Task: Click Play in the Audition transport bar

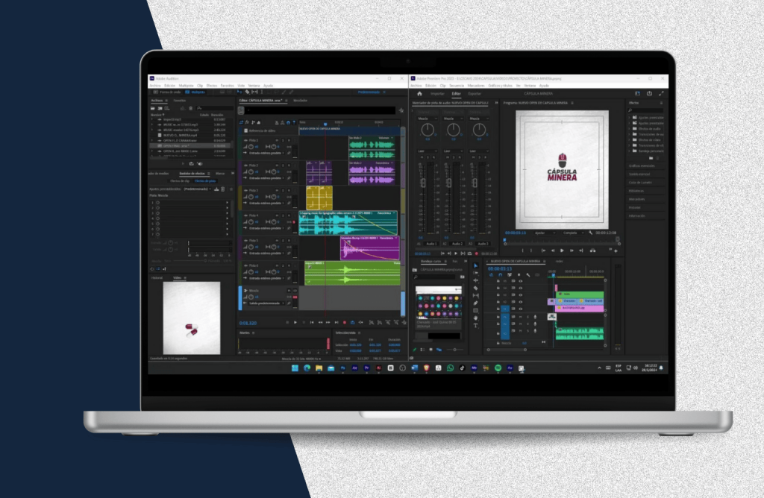Action: click(x=295, y=322)
